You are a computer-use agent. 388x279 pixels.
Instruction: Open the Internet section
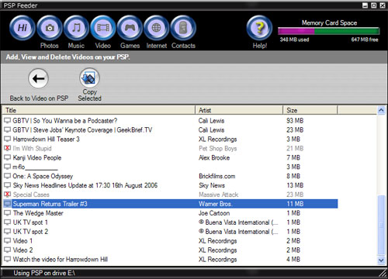tap(157, 28)
